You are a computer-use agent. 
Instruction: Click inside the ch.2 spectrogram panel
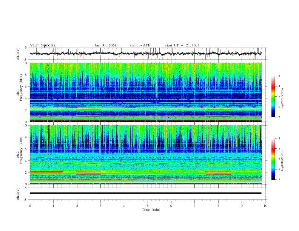coord(145,155)
